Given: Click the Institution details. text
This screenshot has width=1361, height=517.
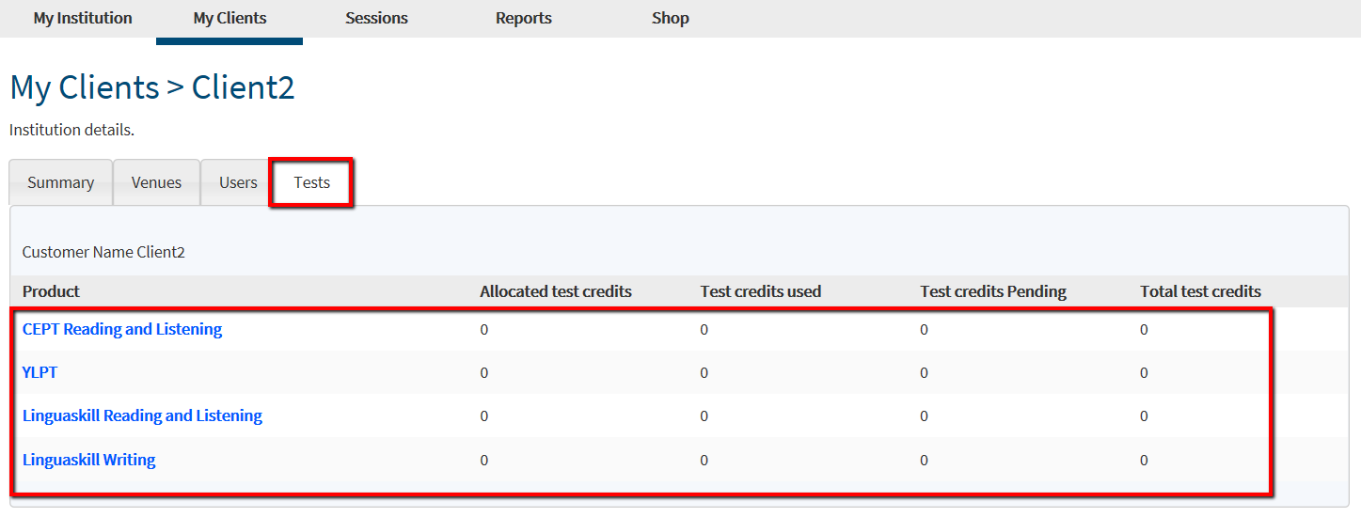Looking at the screenshot, I should point(71,130).
